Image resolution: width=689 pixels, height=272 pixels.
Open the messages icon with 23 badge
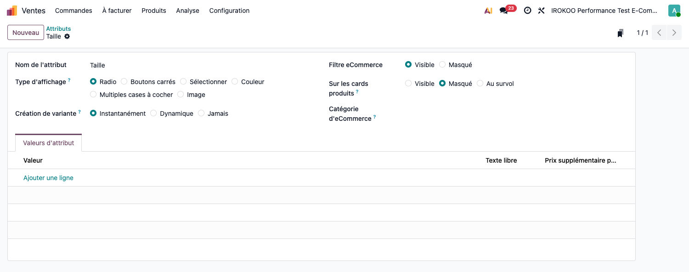pos(508,10)
